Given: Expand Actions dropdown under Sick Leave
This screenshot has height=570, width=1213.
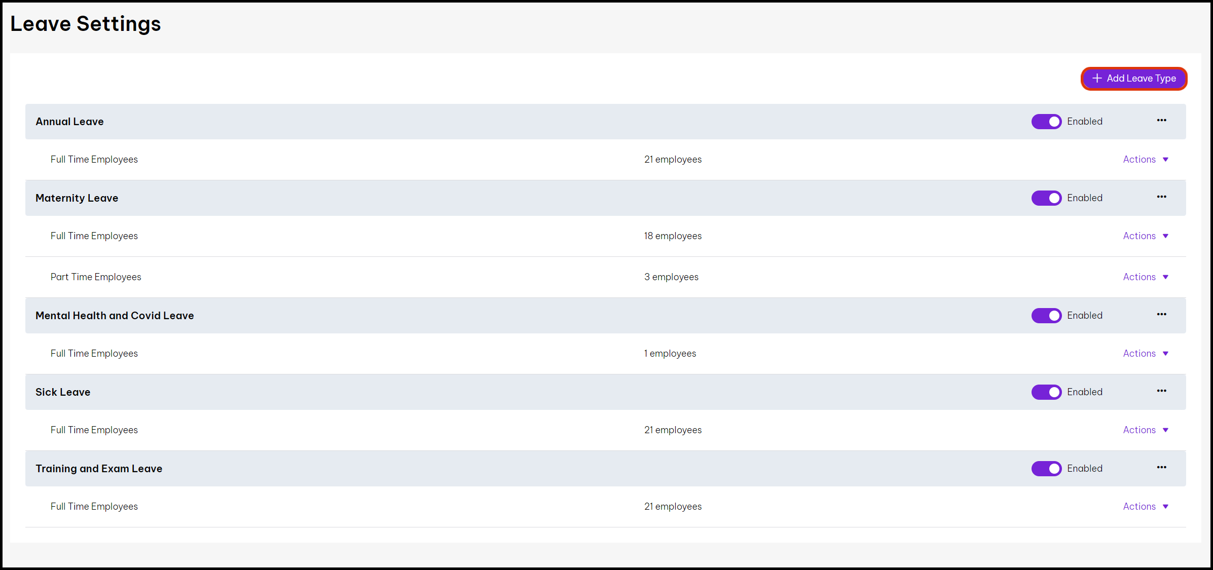Looking at the screenshot, I should 1145,430.
